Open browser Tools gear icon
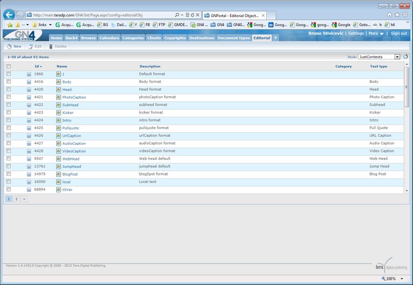The image size is (413, 285). [x=405, y=15]
